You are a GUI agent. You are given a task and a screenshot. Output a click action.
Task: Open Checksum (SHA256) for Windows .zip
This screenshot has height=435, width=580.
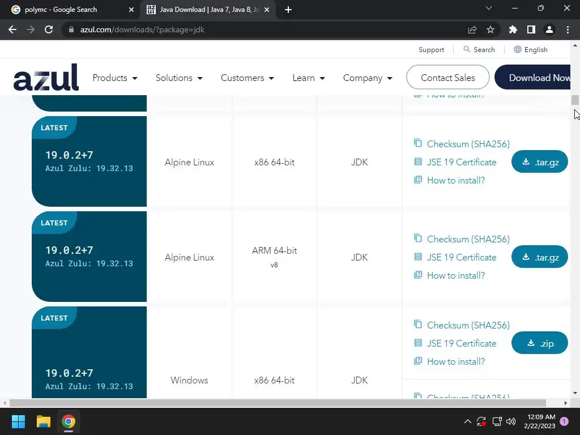tap(468, 325)
